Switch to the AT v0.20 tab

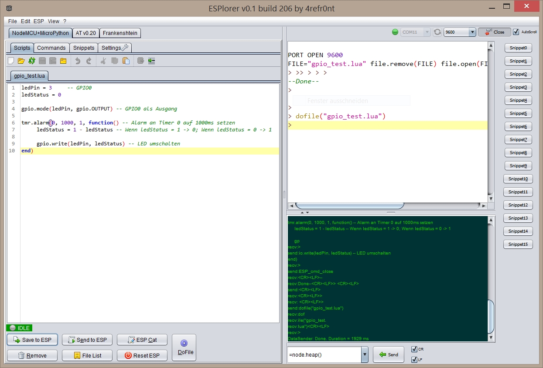[x=86, y=33]
